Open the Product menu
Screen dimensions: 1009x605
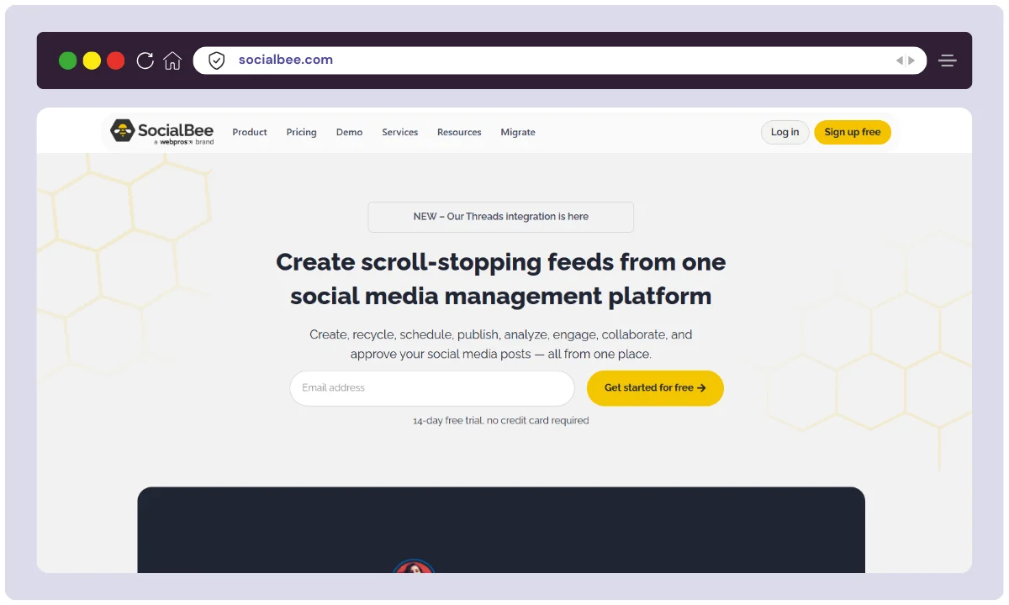coord(250,133)
